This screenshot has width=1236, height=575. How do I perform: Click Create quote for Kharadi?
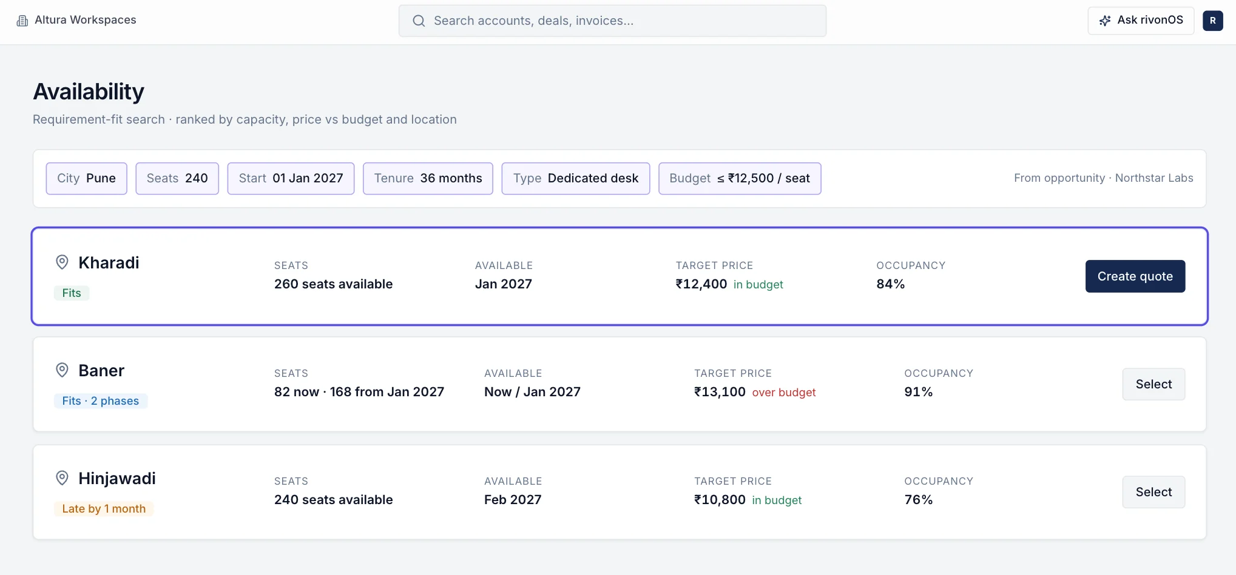point(1135,276)
